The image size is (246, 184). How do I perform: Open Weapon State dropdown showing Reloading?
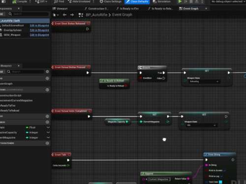tap(204, 81)
